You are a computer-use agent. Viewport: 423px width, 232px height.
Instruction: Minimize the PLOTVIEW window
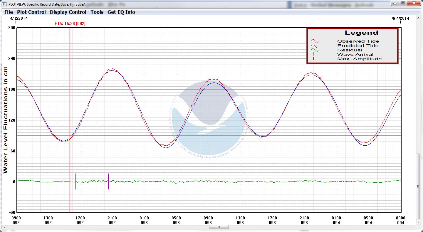395,3
